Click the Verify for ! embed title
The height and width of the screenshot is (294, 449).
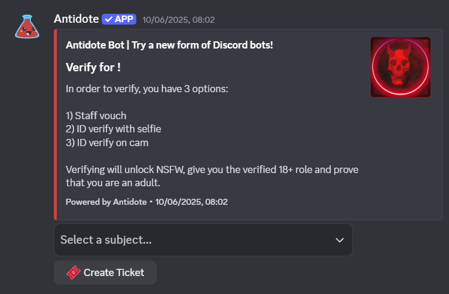(x=93, y=68)
